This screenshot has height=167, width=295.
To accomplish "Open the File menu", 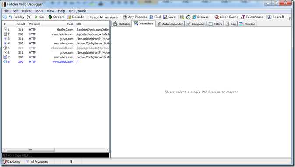I will point(6,11).
